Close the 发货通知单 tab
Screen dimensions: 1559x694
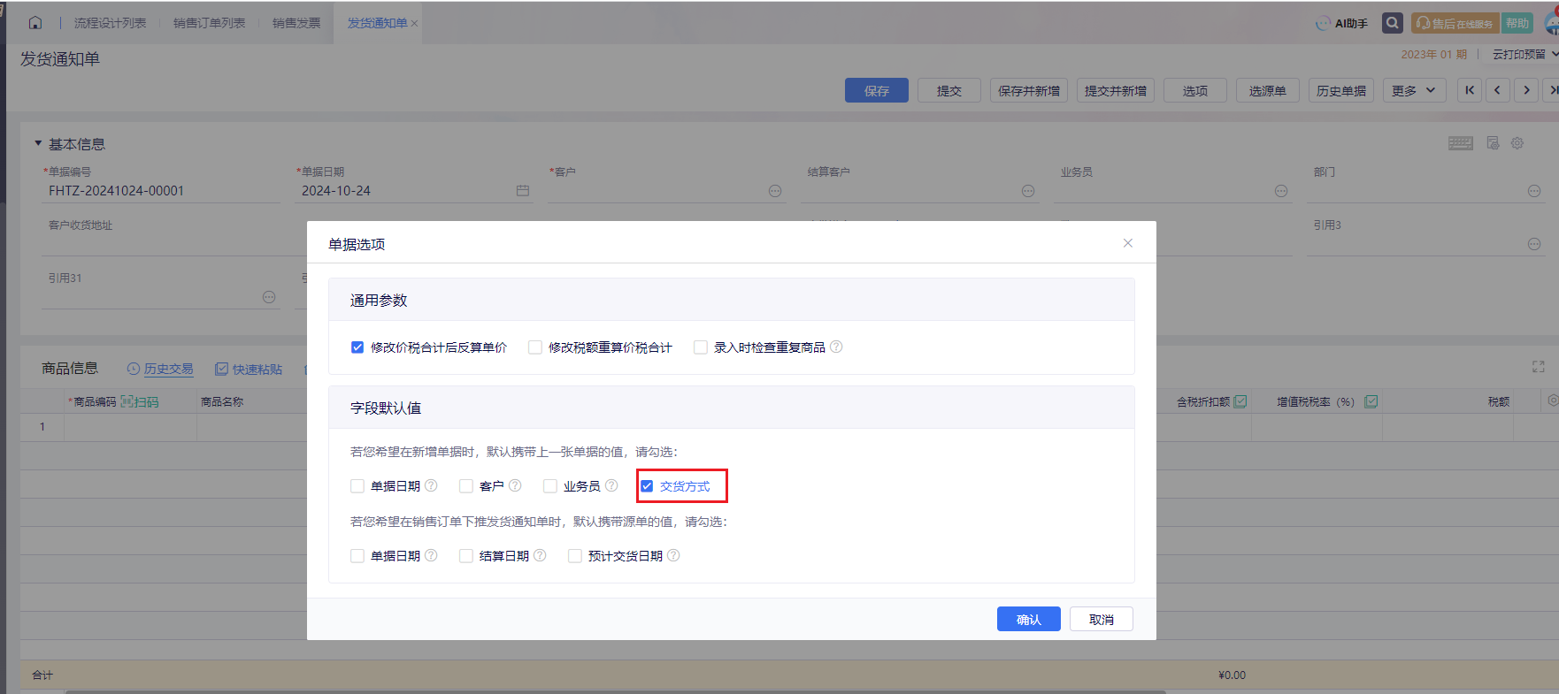click(x=414, y=24)
